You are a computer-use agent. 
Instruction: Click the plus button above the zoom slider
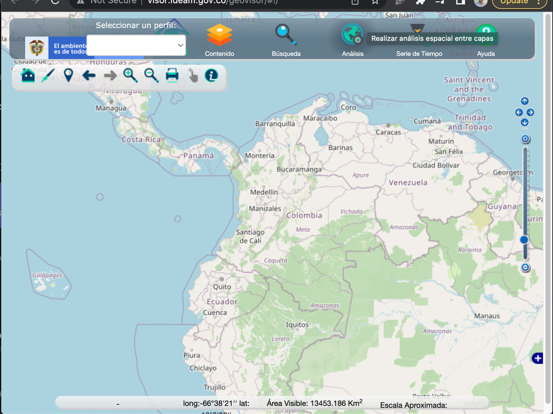click(x=525, y=139)
